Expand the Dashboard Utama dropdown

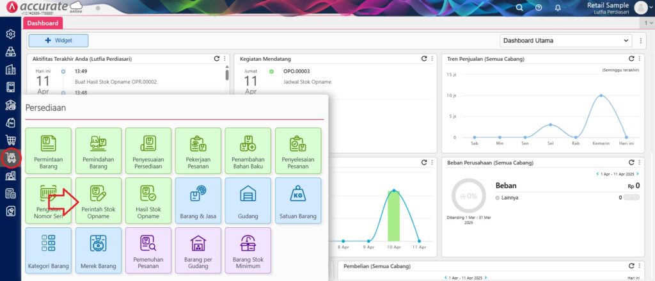[x=567, y=40]
